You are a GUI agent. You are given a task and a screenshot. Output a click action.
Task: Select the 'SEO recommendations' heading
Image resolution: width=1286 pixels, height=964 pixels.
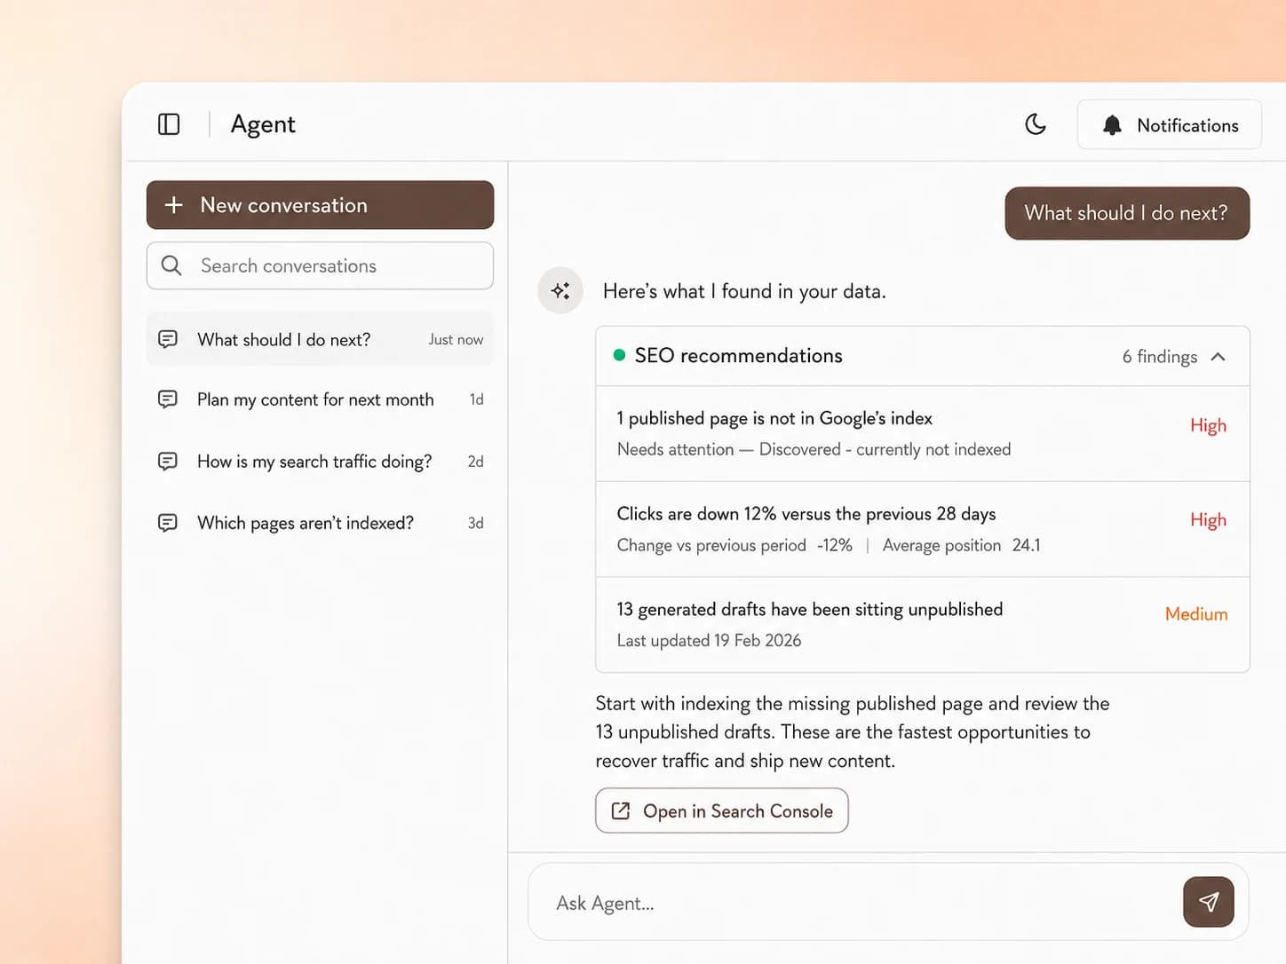[738, 355]
